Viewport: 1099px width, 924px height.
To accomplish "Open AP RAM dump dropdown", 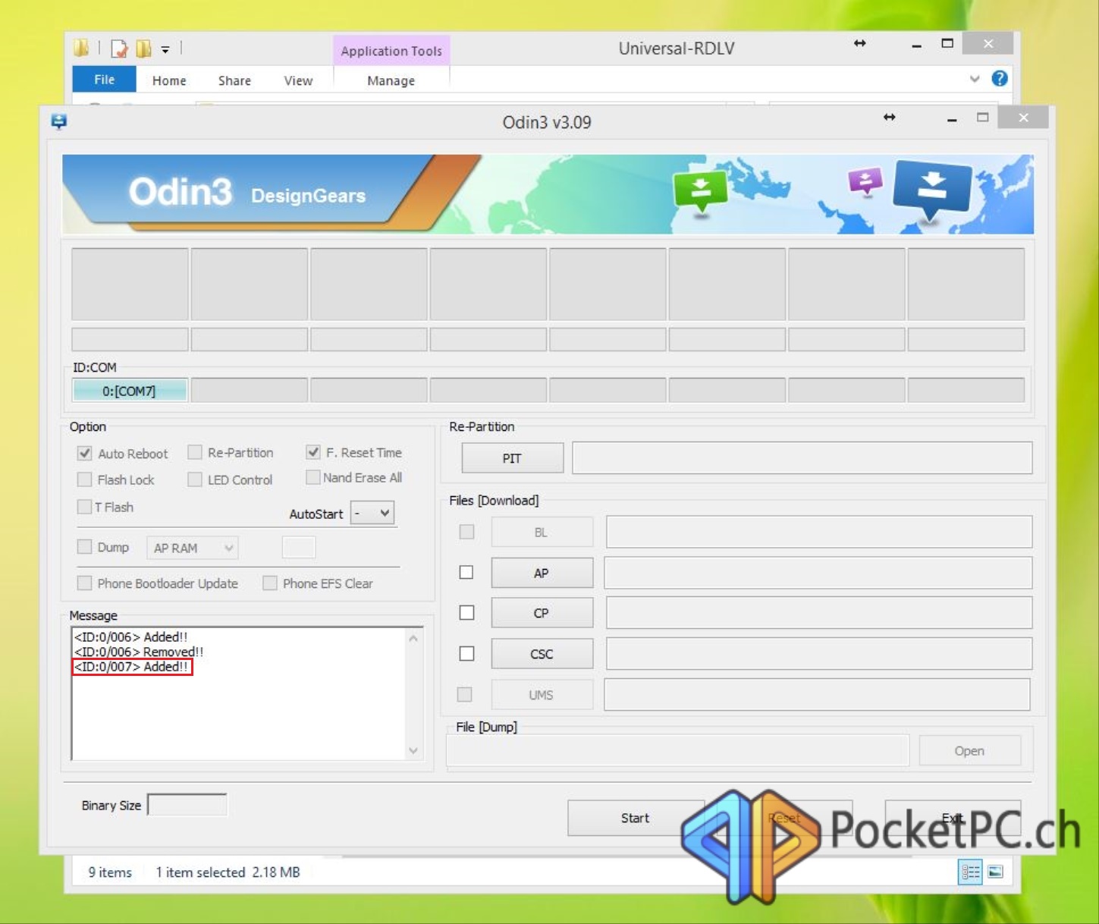I will point(192,548).
